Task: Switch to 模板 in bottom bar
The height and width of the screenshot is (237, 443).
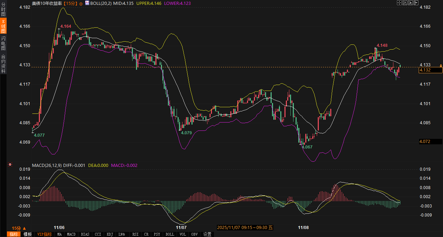Action: tap(28, 234)
